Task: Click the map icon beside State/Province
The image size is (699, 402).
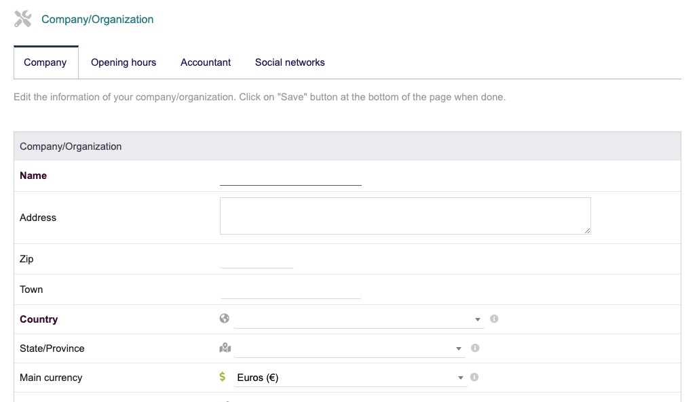Action: pos(224,347)
